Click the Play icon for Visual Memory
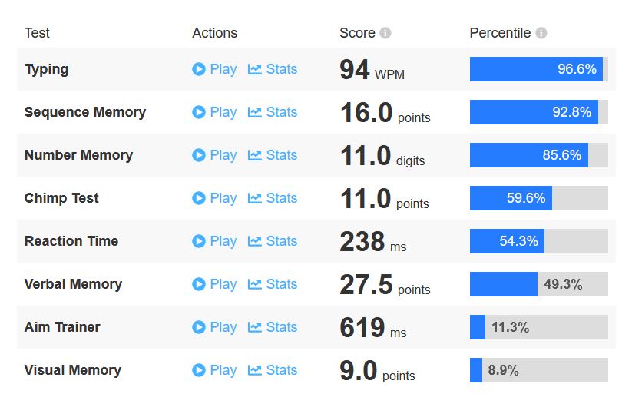The height and width of the screenshot is (407, 632). tap(199, 370)
